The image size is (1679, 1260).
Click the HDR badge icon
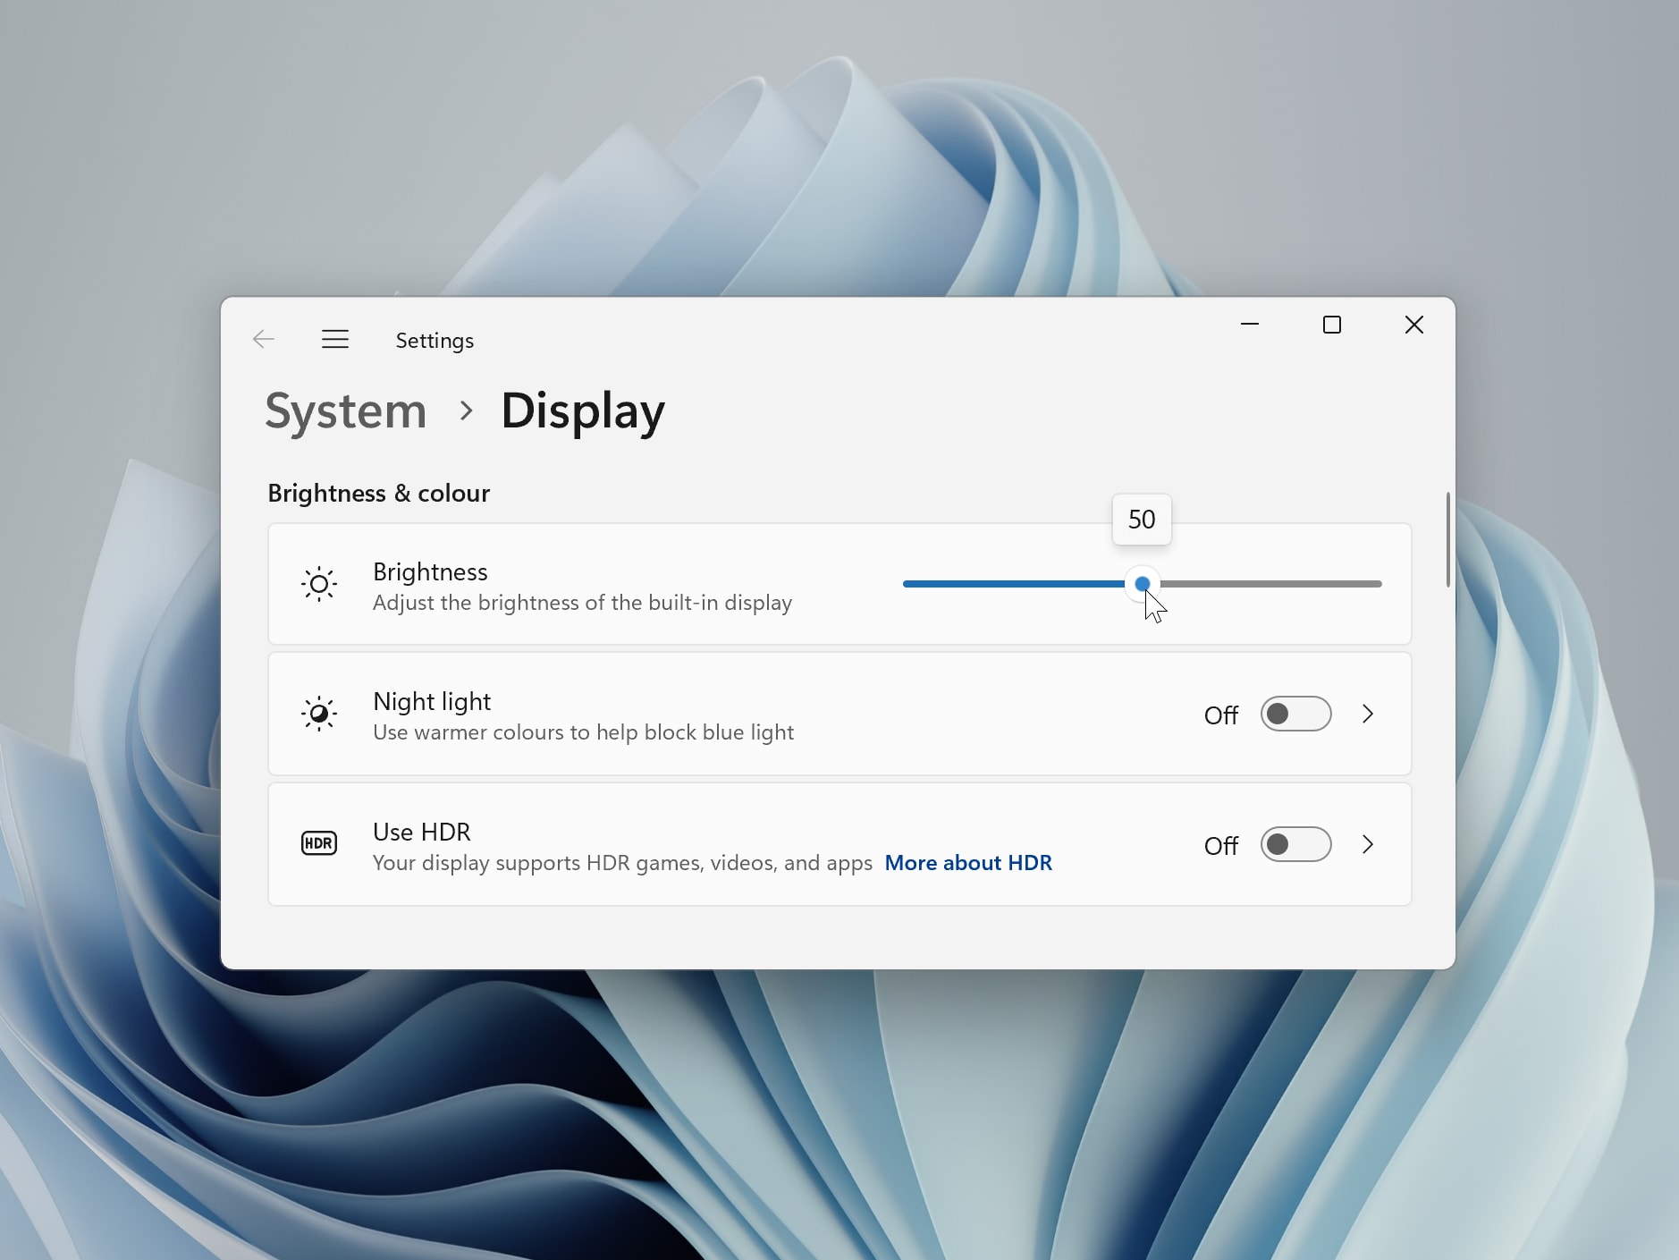[x=319, y=842]
